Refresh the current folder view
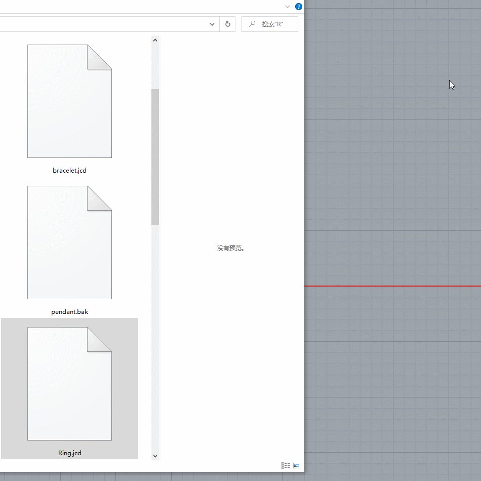Screen dimensions: 481x481 click(227, 24)
